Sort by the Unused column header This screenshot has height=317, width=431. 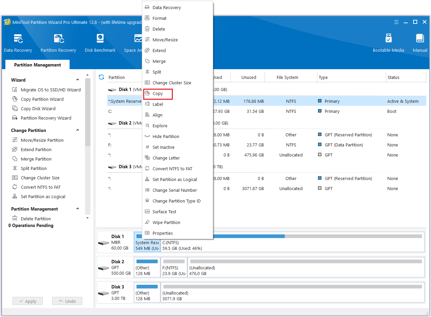(x=248, y=77)
